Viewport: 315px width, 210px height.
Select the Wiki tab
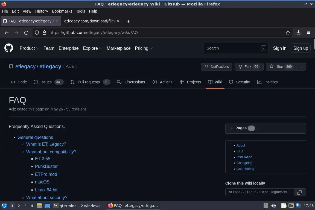[x=215, y=82]
